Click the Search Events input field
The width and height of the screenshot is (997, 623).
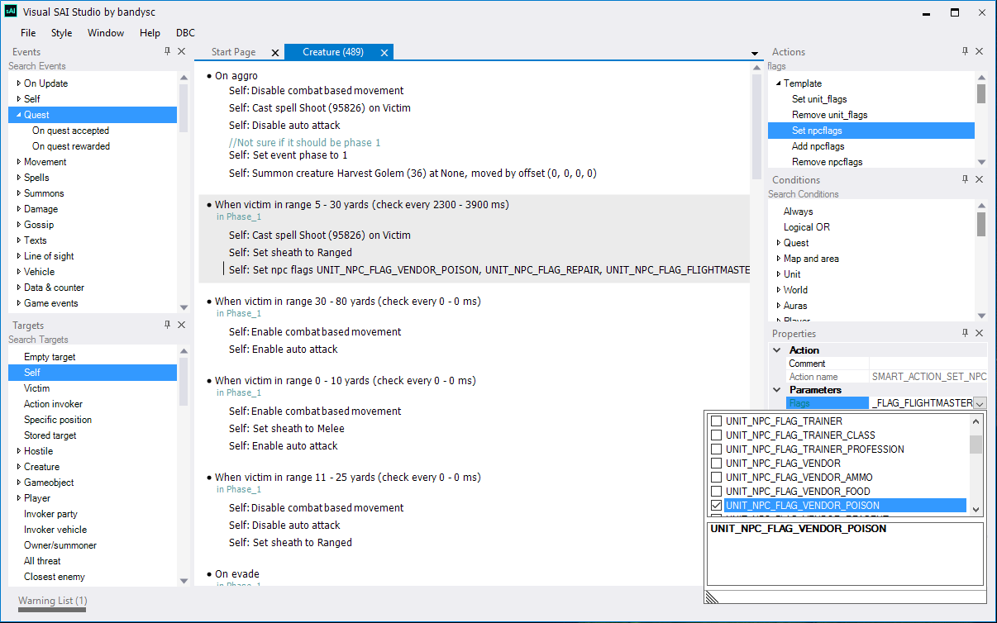point(83,66)
